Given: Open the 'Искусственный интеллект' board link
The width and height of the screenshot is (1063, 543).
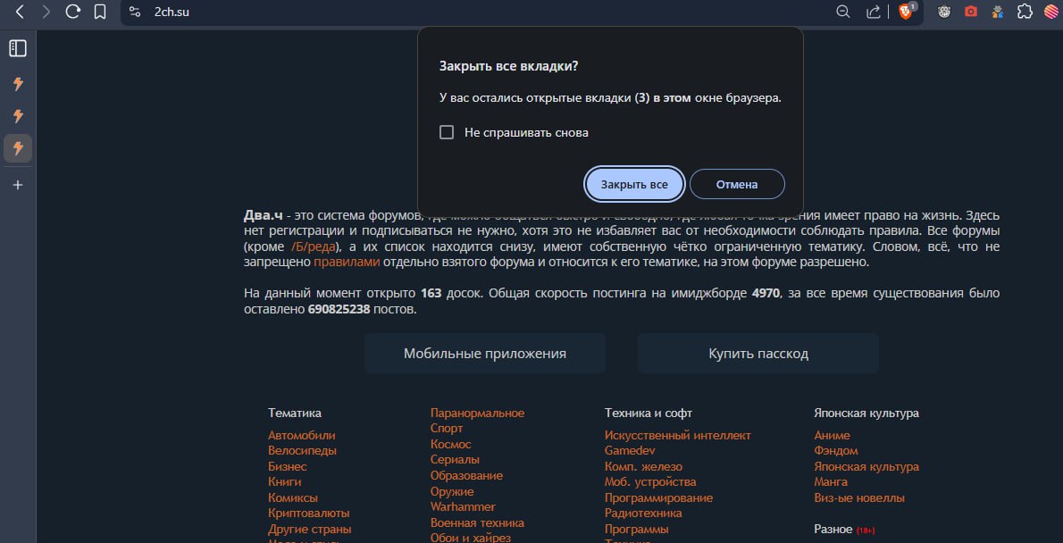Looking at the screenshot, I should pyautogui.click(x=678, y=435).
